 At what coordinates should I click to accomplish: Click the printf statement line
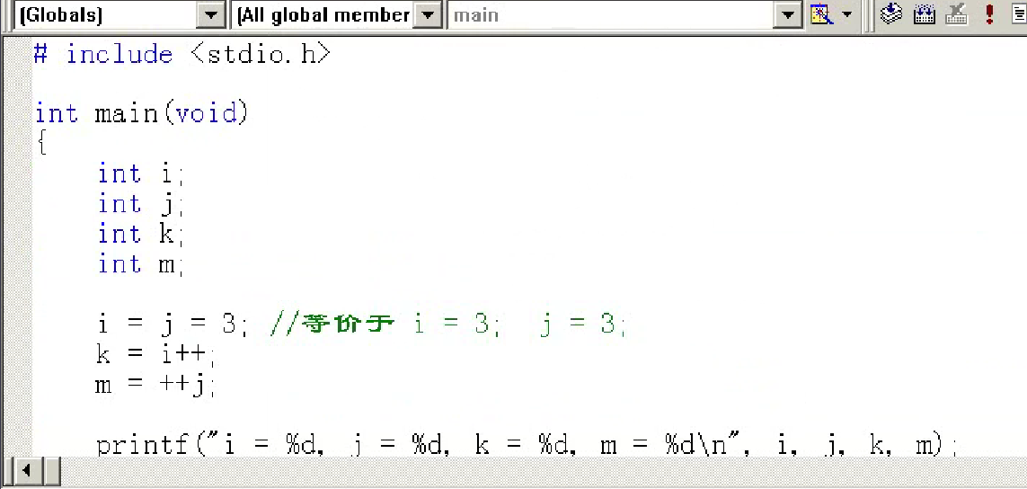(x=526, y=445)
